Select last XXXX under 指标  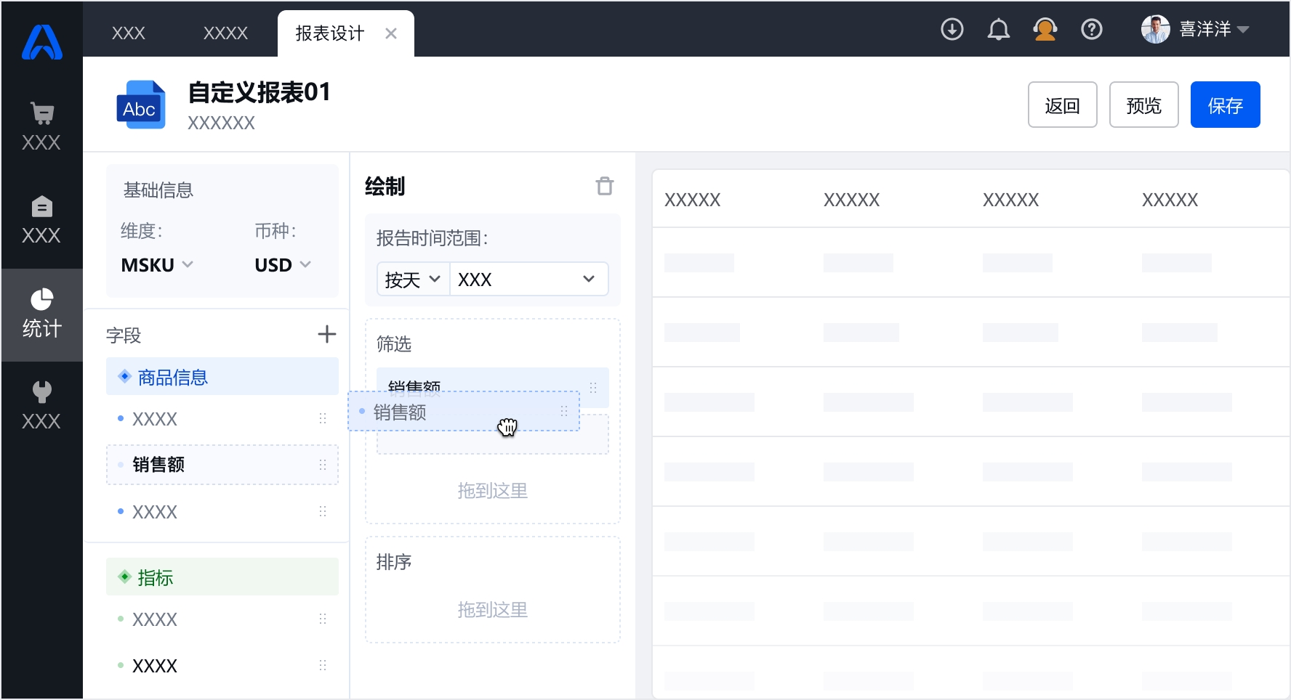[222, 665]
